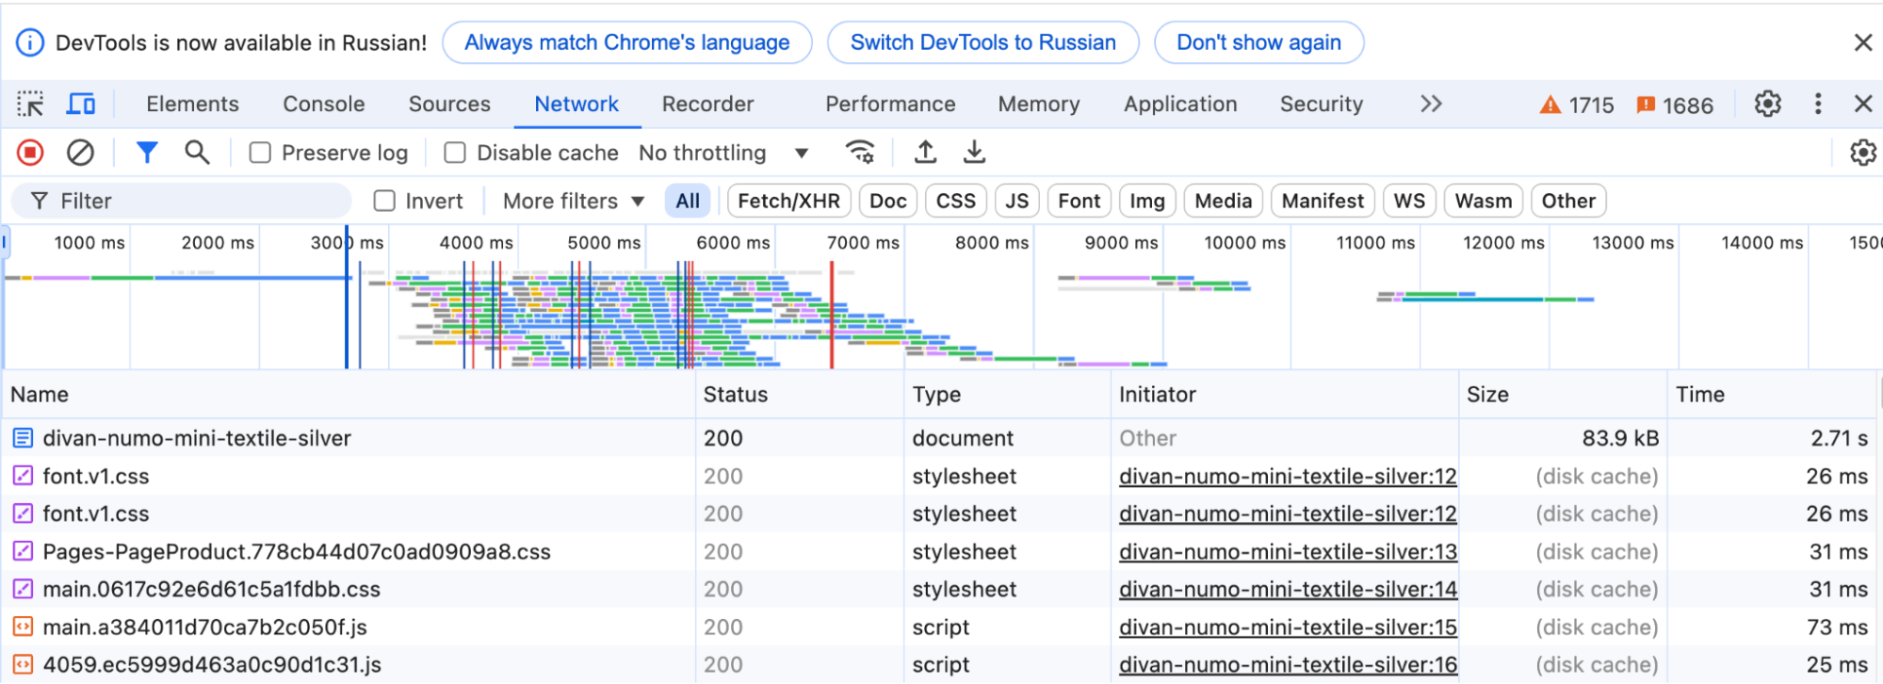This screenshot has height=684, width=1883.
Task: Click stylesheet icon of Pages-PageProduct css row
Action: coord(23,551)
